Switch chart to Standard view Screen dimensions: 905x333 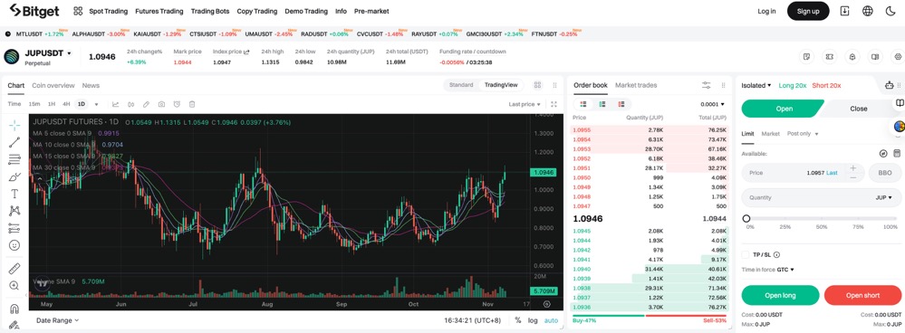point(461,85)
